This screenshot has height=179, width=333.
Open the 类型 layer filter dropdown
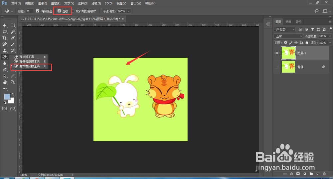(285, 29)
